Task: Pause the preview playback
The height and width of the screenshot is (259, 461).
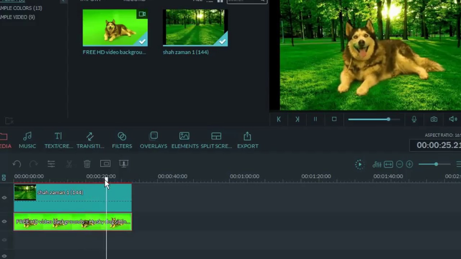Action: click(x=315, y=119)
